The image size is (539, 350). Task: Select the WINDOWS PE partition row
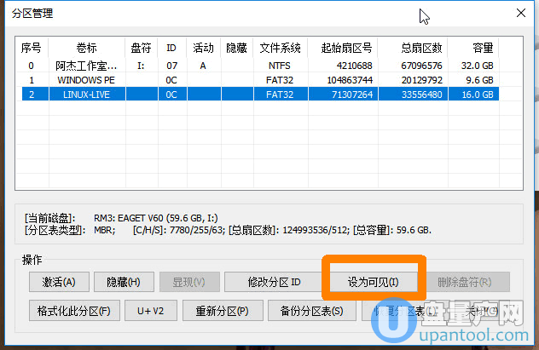256,79
